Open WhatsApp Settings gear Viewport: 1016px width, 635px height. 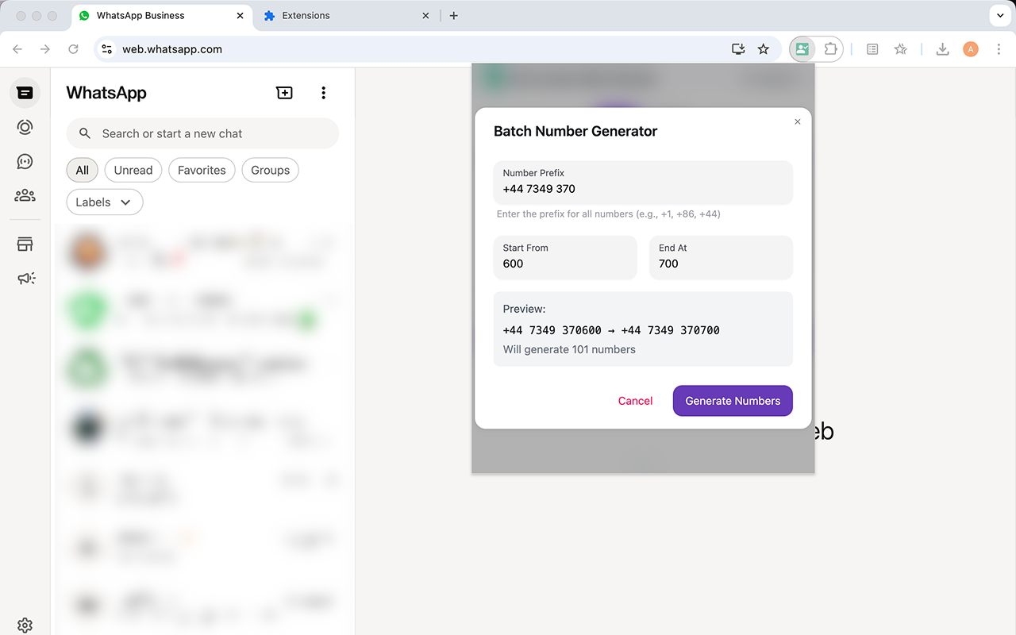point(25,625)
